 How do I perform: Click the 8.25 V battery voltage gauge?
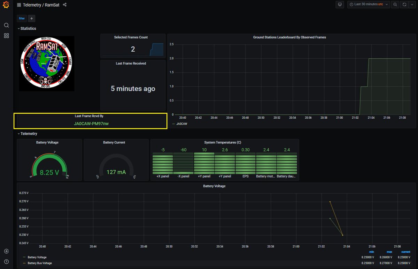(49, 165)
